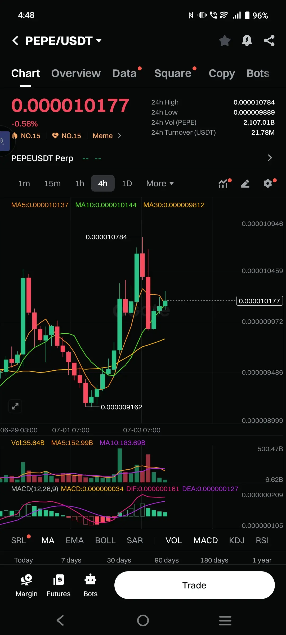Open chart settings gear icon
Viewport: 286px width, 635px height.
coord(268,183)
